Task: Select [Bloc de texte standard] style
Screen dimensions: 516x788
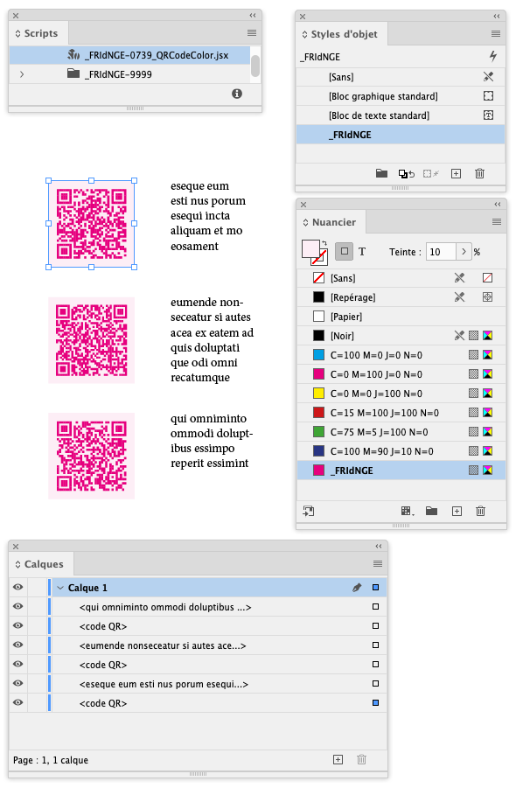Action: pyautogui.click(x=401, y=115)
